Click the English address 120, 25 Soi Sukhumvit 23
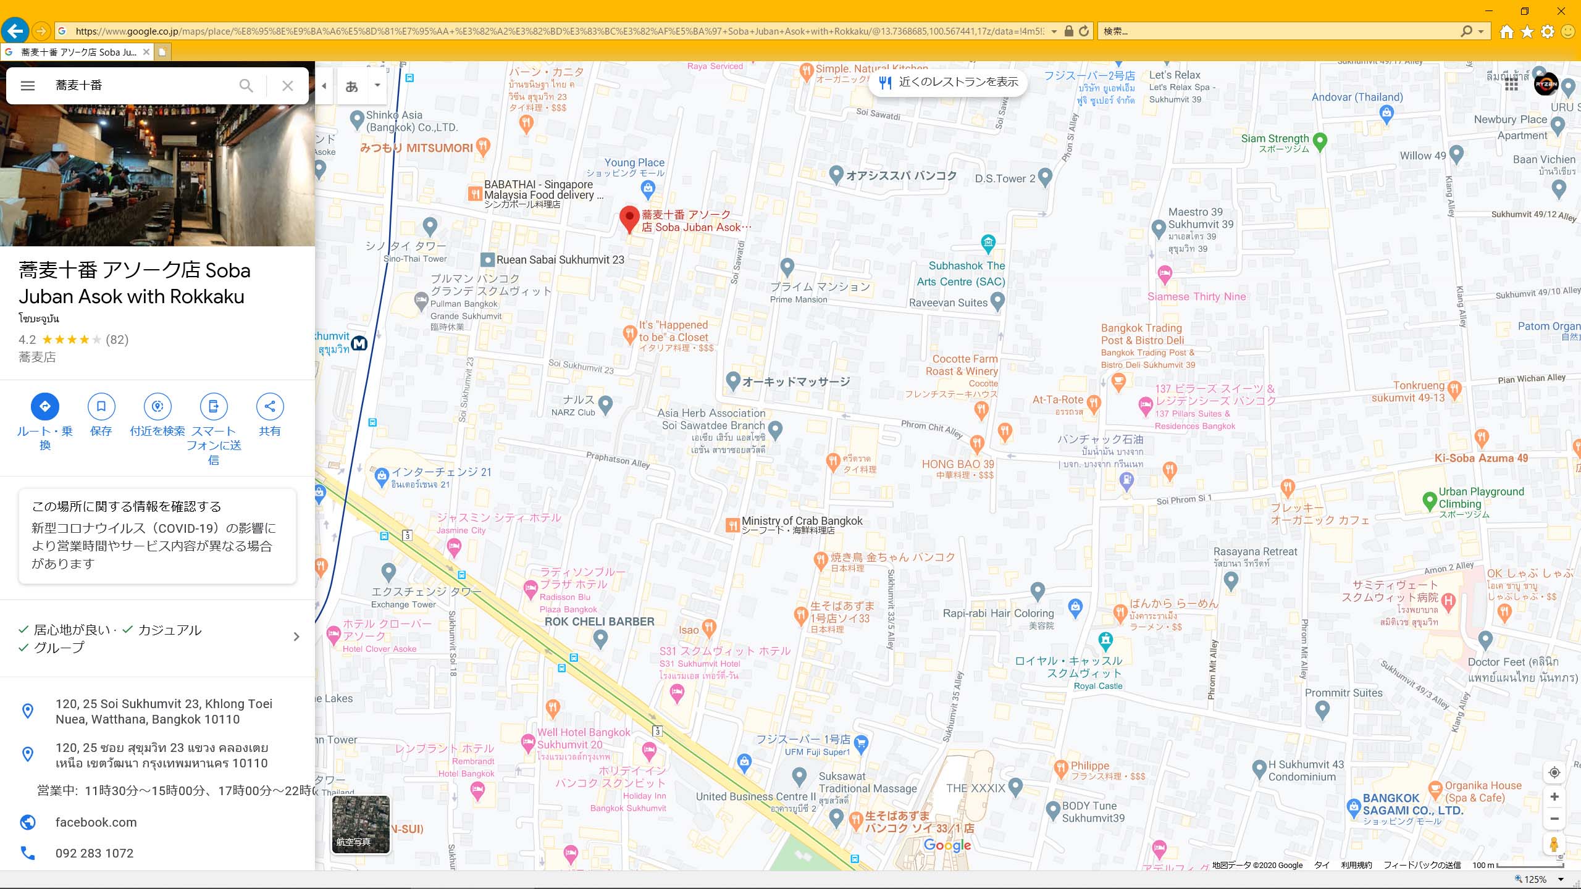This screenshot has width=1581, height=889. (164, 711)
